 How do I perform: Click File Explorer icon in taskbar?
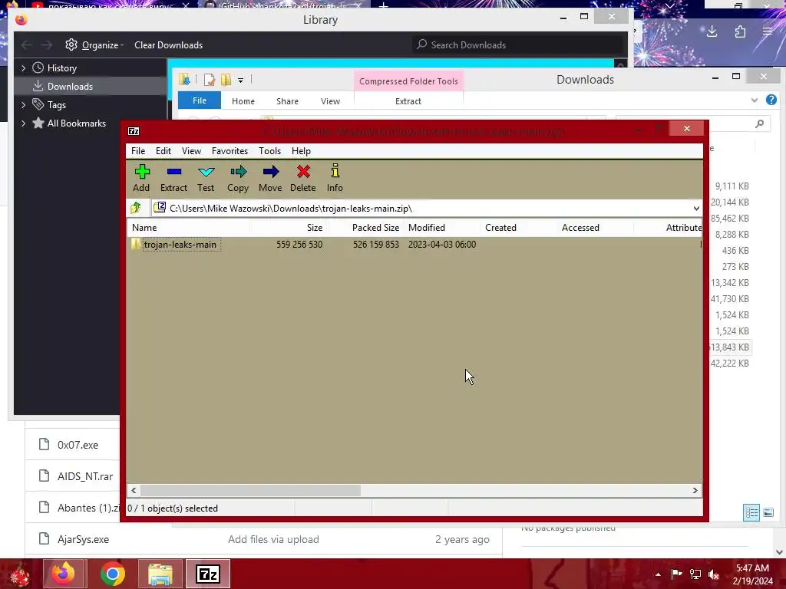(160, 574)
